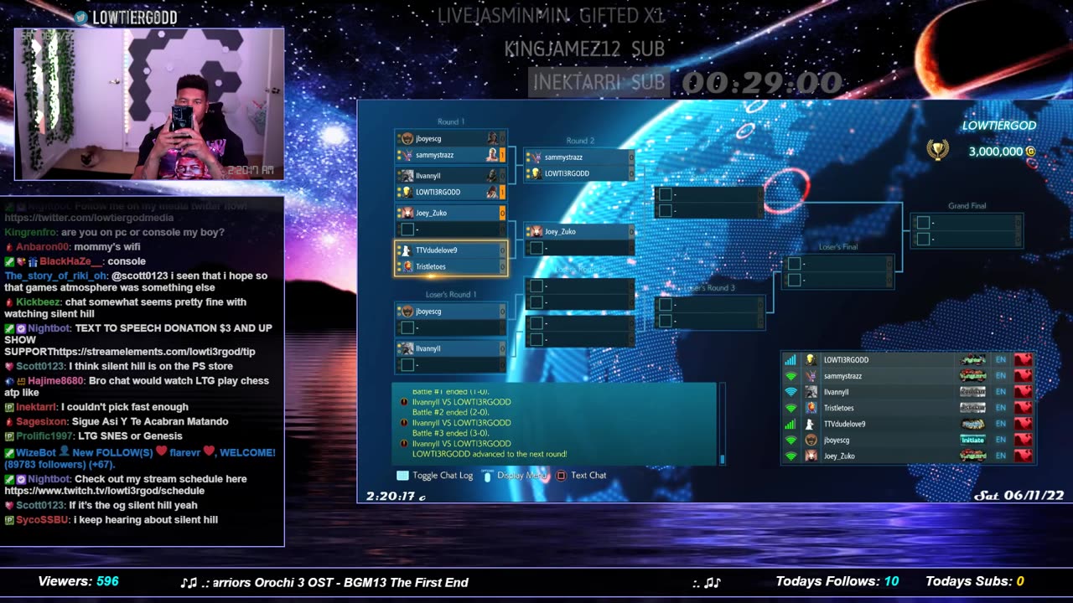Click the 00:29:00 stream timer

[762, 82]
